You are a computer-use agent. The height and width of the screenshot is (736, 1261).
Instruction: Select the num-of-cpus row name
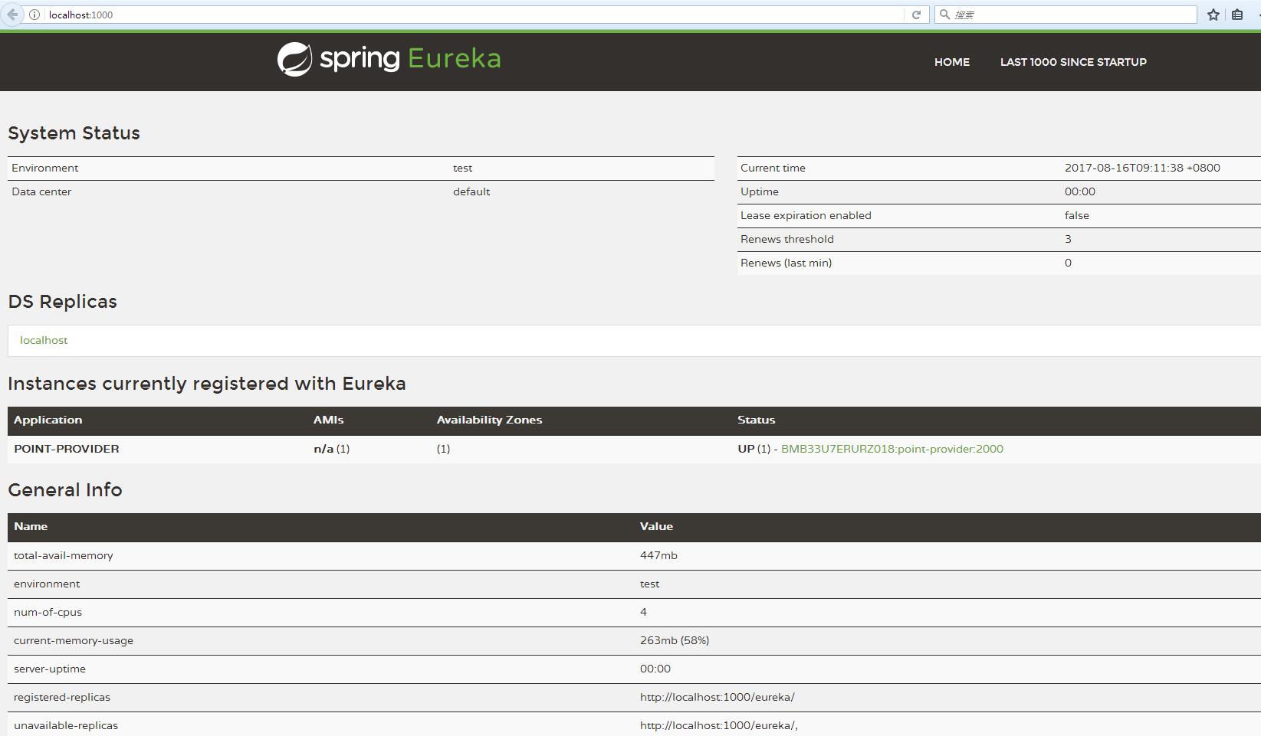(48, 612)
